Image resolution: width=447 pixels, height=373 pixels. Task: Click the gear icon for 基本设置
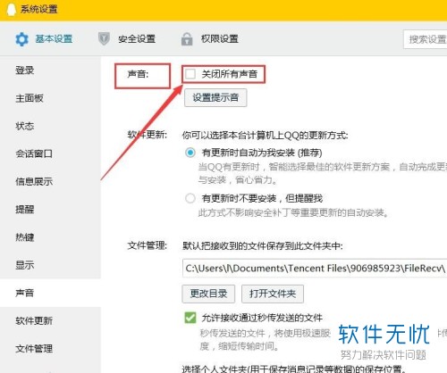point(21,39)
